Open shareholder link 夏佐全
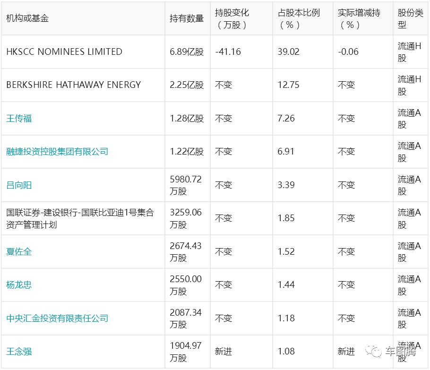 tap(19, 251)
